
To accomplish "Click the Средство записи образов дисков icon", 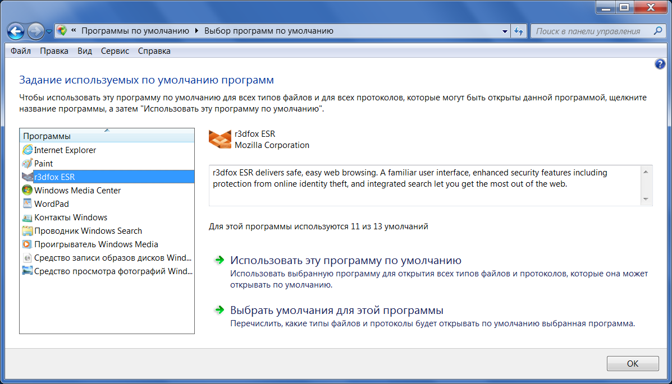I will [28, 258].
